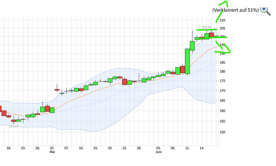The width and height of the screenshot is (276, 166).
Task: Click the '15.' date axis label
Action: (95, 148)
